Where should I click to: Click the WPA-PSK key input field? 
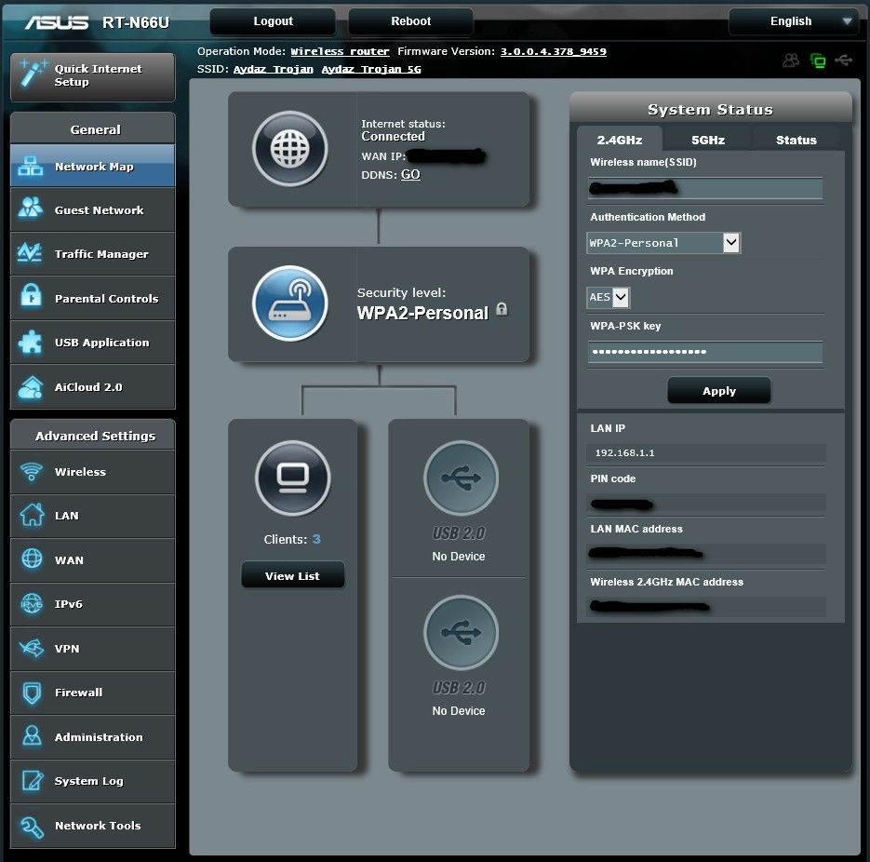click(705, 352)
